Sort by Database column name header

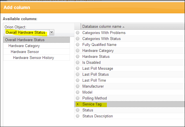point(103,27)
